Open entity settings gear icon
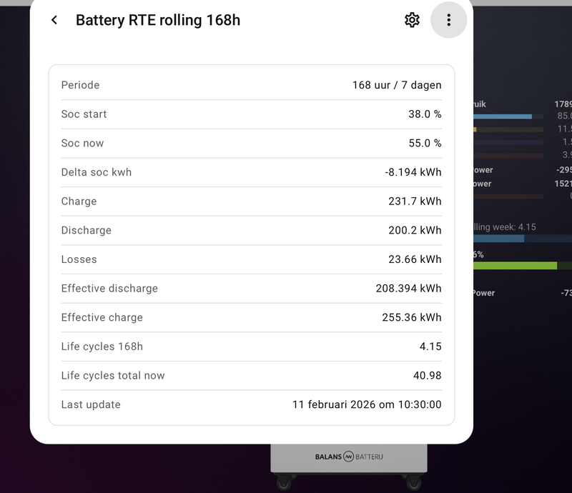The image size is (572, 493). [x=412, y=20]
